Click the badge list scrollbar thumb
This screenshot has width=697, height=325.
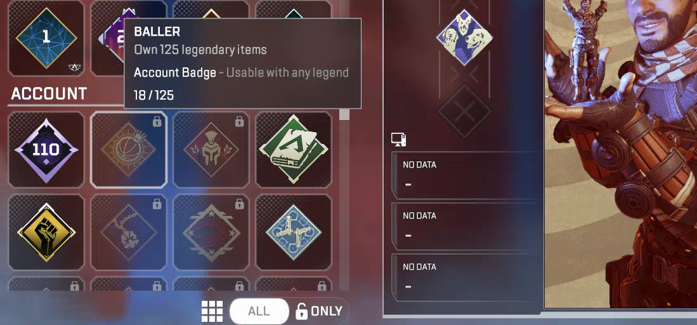tap(344, 114)
